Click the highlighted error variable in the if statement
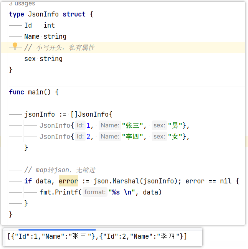 (x=68, y=181)
